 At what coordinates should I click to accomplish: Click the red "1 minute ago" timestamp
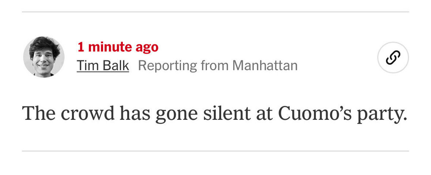118,47
